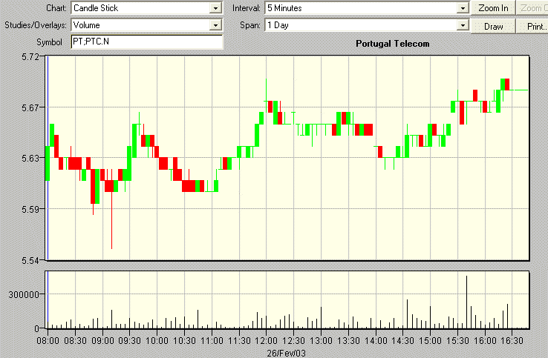
Task: Open the Interval dropdown arrow
Action: coord(463,8)
